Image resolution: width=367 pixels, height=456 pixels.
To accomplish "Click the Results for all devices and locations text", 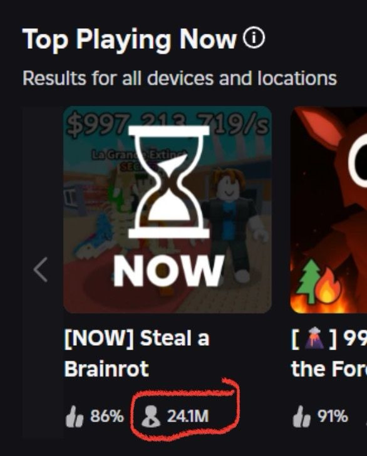I will [x=180, y=78].
